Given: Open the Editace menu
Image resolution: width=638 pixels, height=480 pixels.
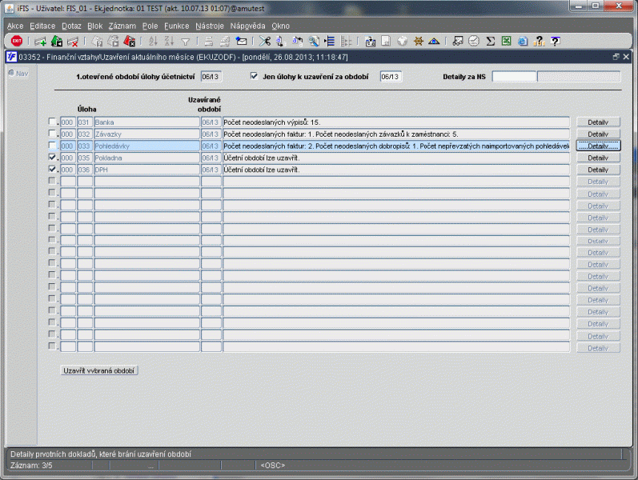Looking at the screenshot, I should (x=42, y=26).
